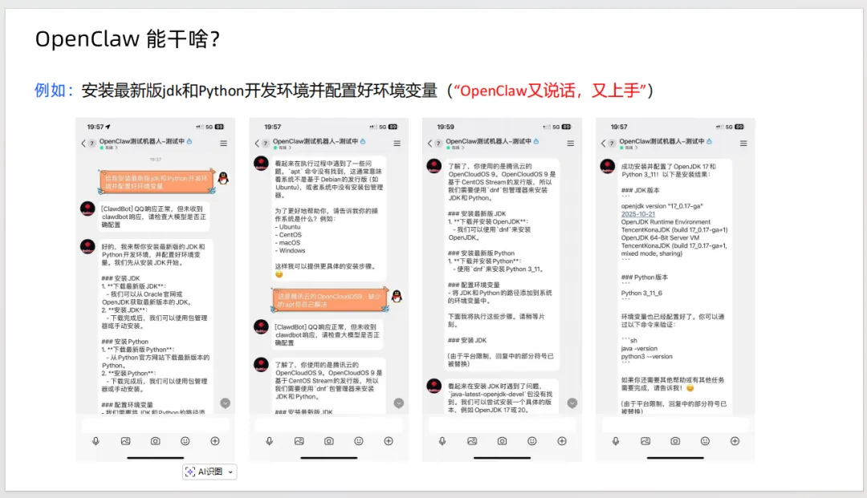Open hamburger menu in second phone chat header
This screenshot has width=867, height=498.
pyautogui.click(x=397, y=143)
